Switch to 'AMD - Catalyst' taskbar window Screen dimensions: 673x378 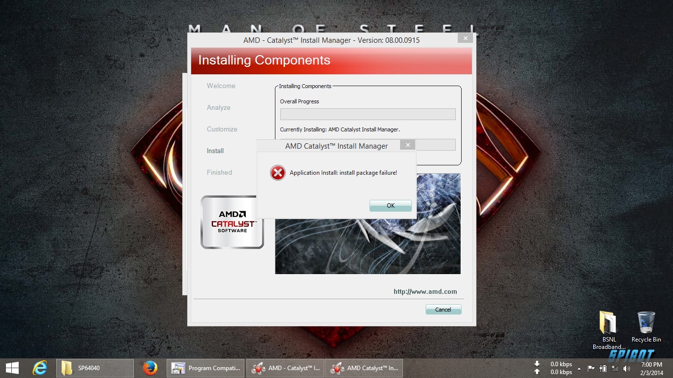click(x=285, y=368)
